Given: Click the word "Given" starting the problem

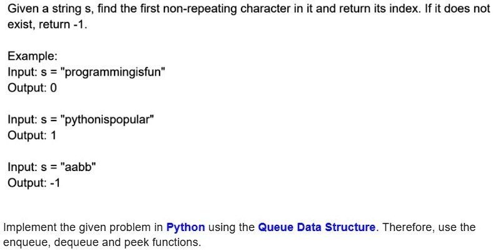Looking at the screenshot, I should point(22,9).
